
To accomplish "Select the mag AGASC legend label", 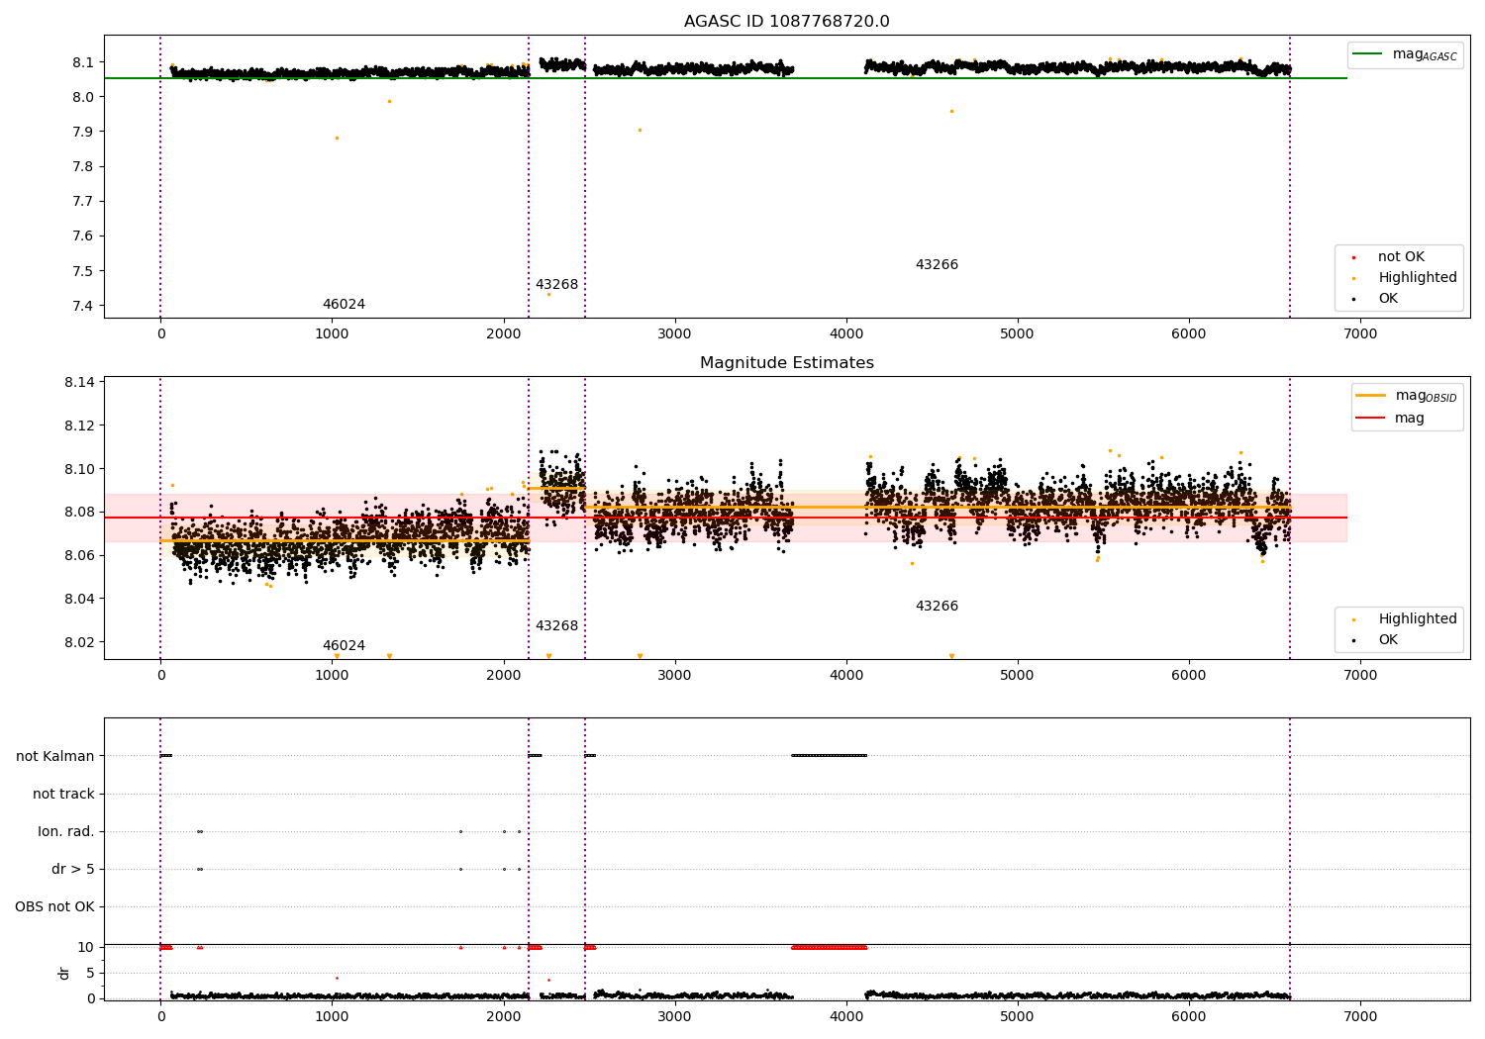I will pyautogui.click(x=1425, y=54).
